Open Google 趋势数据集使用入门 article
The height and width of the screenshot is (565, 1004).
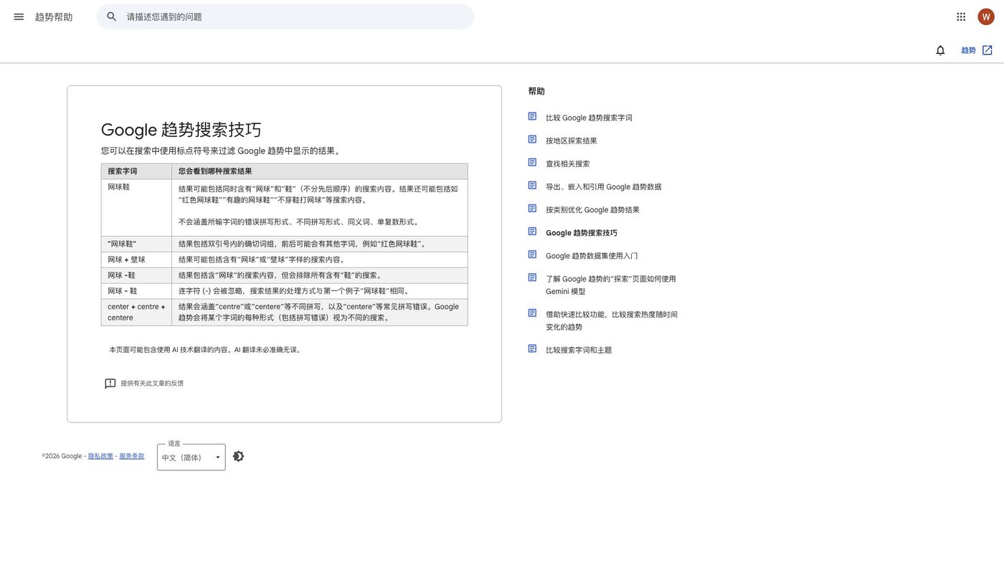592,255
